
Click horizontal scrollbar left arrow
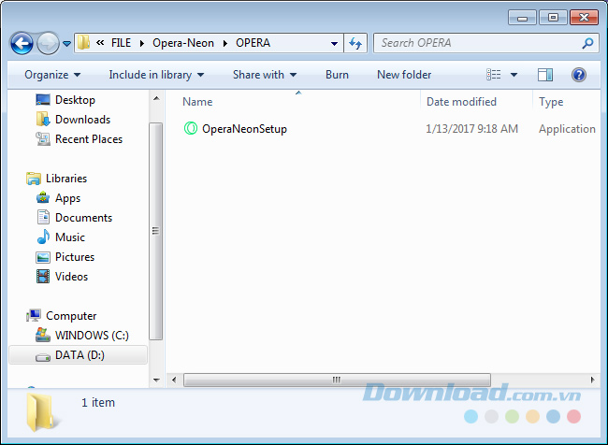(x=174, y=380)
